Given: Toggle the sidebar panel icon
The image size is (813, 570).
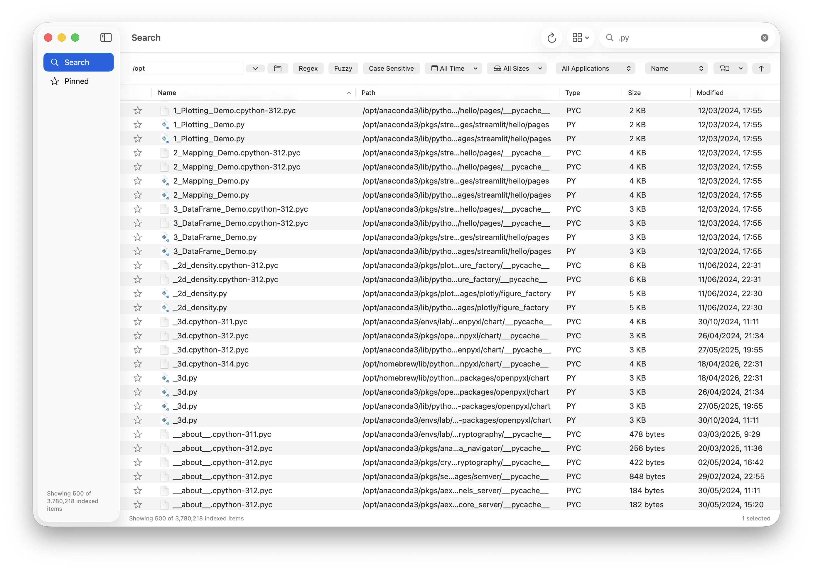Looking at the screenshot, I should click(x=106, y=38).
